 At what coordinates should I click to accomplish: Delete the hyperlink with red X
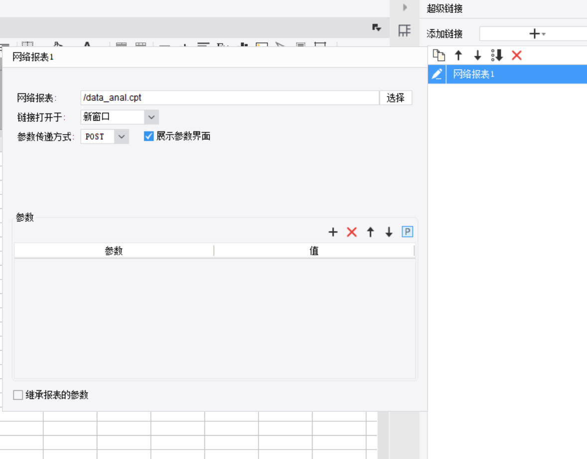click(x=517, y=55)
